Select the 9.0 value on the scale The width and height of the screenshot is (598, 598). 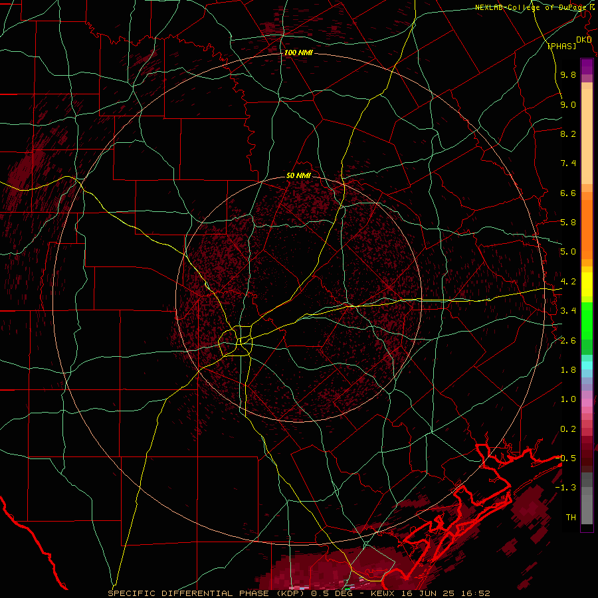[568, 104]
